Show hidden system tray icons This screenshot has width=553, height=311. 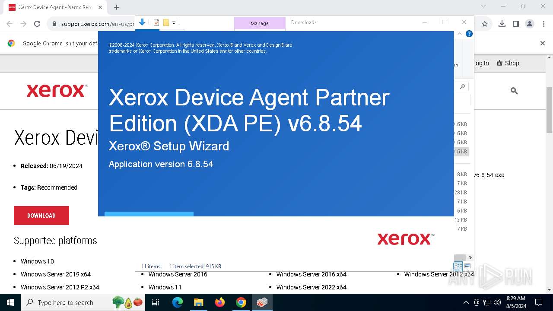pos(466,302)
